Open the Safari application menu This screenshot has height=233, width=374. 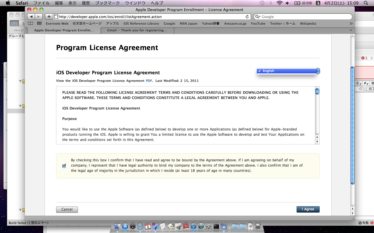click(x=22, y=3)
